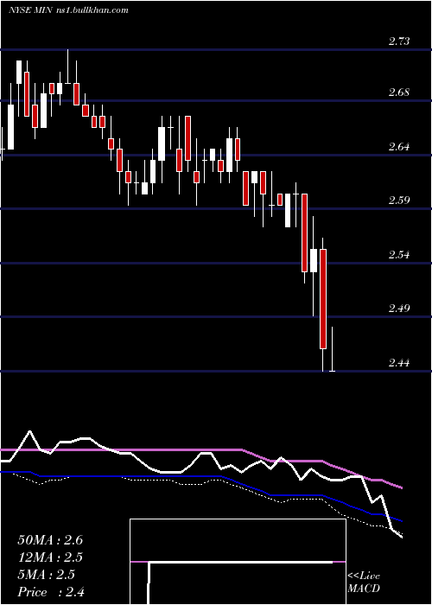The height and width of the screenshot is (605, 432).
Task: Click the NYSE MIN ns1.bullkhan.com header text
Action: coord(68,10)
